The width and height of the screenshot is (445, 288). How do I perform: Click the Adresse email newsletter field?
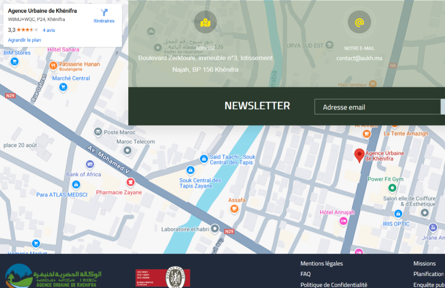click(x=377, y=107)
